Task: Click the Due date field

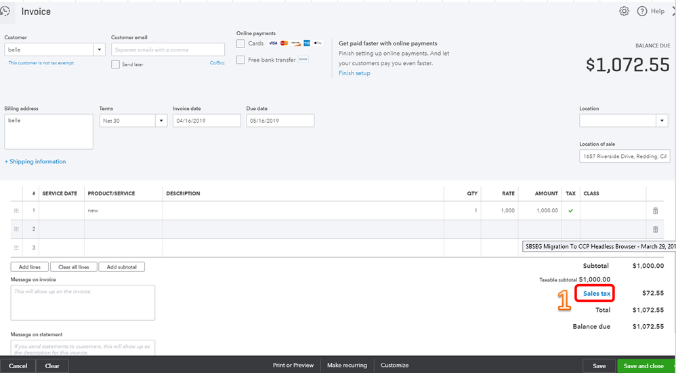Action: coord(280,121)
